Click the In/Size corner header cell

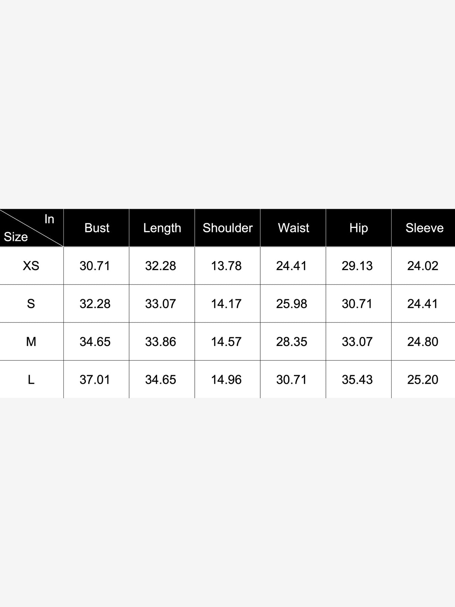pos(31,228)
